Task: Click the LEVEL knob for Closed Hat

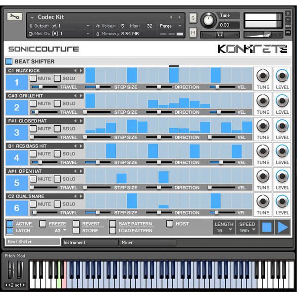Action: (x=282, y=126)
